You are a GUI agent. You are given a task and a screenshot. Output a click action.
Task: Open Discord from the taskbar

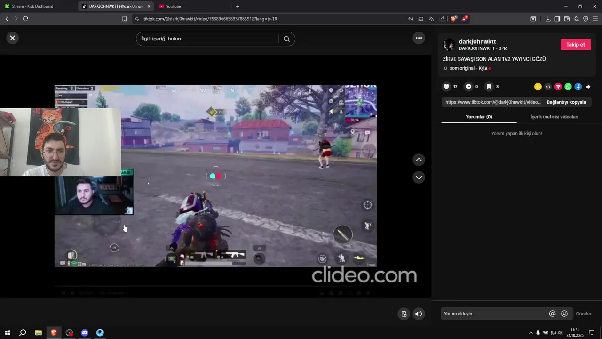[x=85, y=332]
